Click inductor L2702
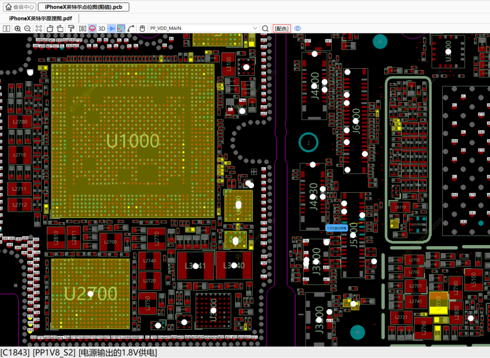Screen dimensions: 490x358 (414, 272)
